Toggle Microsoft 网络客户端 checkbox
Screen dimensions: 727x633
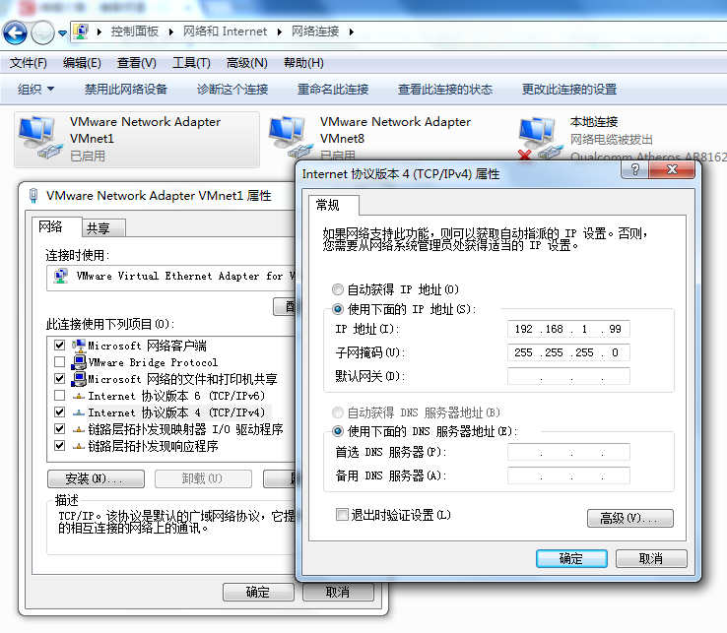pyautogui.click(x=59, y=346)
